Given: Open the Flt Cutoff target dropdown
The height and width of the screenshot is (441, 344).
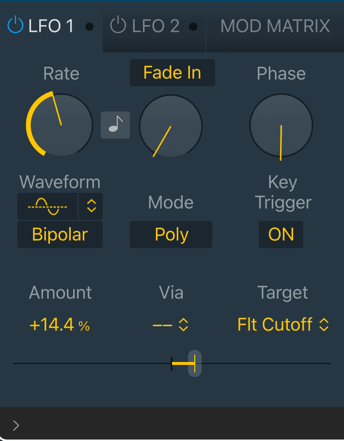Looking at the screenshot, I should pos(283,325).
